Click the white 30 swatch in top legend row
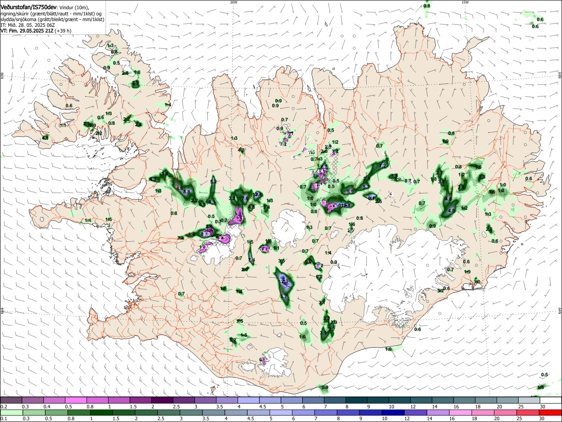Image resolution: width=562 pixels, height=422 pixels. (550, 400)
